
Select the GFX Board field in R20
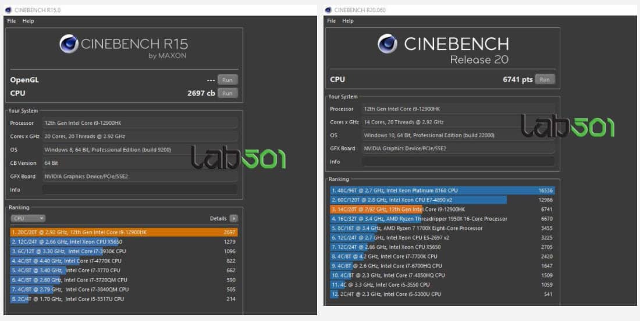[x=458, y=148]
